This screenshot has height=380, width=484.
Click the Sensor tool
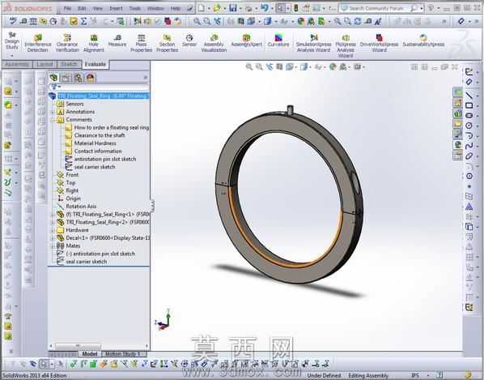189,41
